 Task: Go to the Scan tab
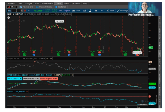pos(37,3)
